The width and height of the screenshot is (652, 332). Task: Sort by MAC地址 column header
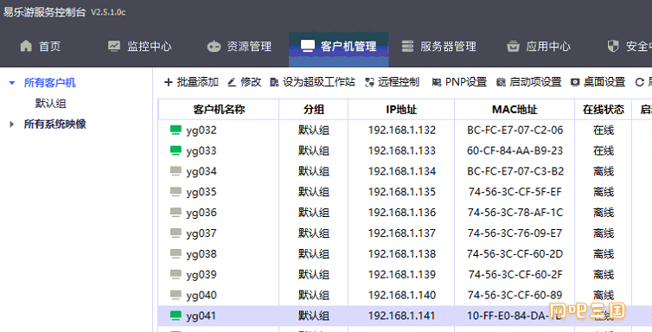pos(515,109)
